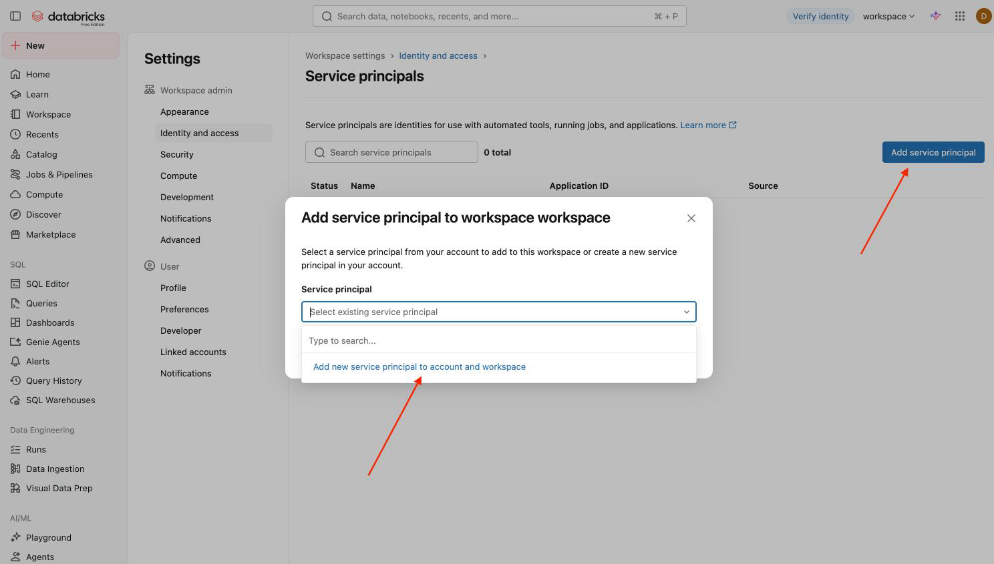Click the Catalog sidebar icon

pyautogui.click(x=15, y=154)
